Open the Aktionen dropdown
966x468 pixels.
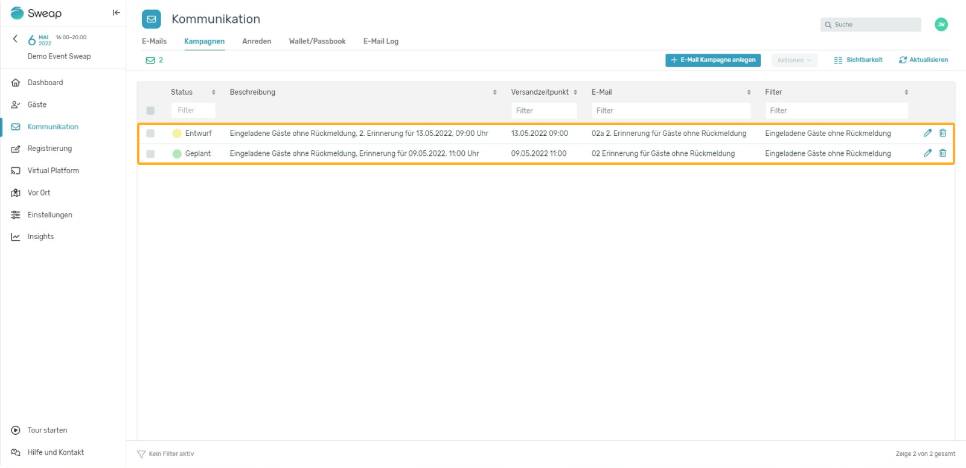coord(795,60)
